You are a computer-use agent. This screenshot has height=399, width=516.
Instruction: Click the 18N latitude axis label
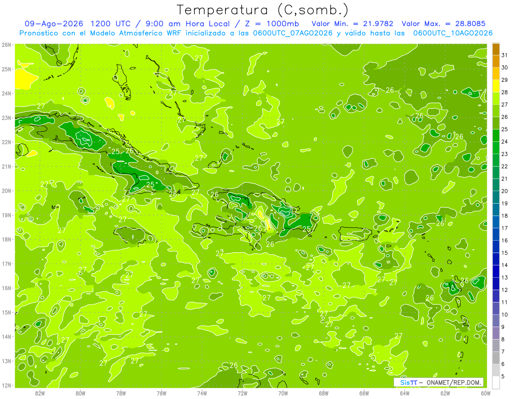[6, 239]
